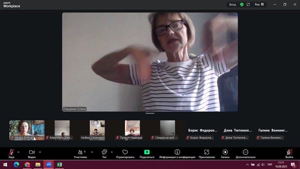Open the Дополнительно more options icon

245,152
